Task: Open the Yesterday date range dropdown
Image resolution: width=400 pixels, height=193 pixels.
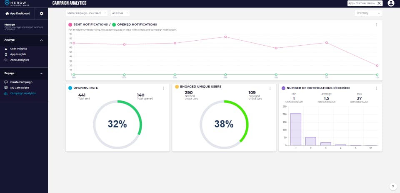Action: tap(368, 13)
